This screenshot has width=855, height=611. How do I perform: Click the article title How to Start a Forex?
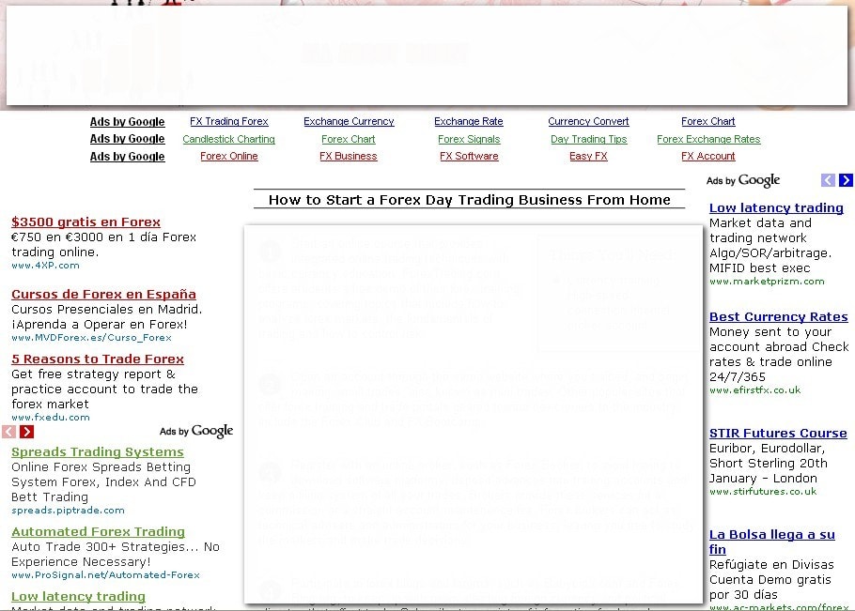pyautogui.click(x=470, y=200)
